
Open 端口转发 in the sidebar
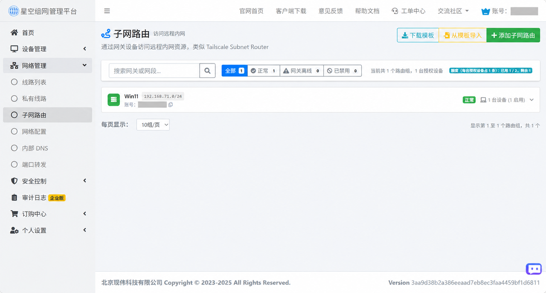click(47, 165)
